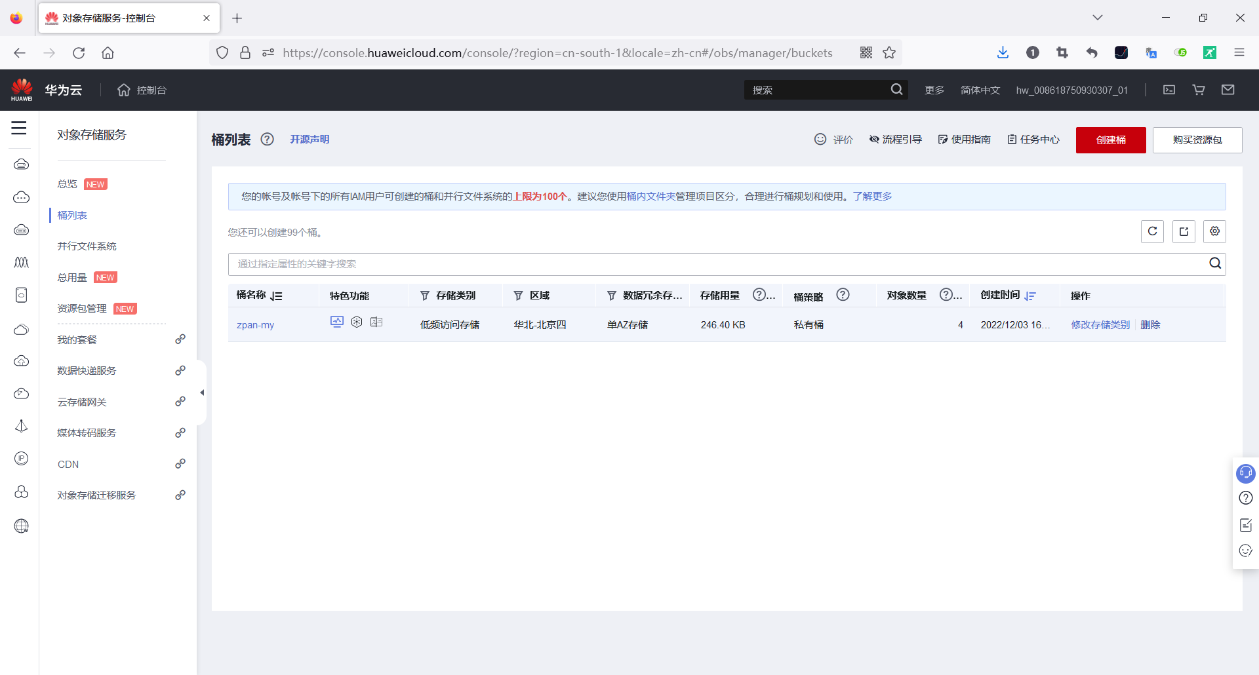Click the third feature icon of zpan-my
Viewport: 1259px width, 675px height.
click(376, 322)
